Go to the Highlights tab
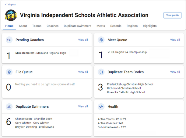 [x=150, y=26]
